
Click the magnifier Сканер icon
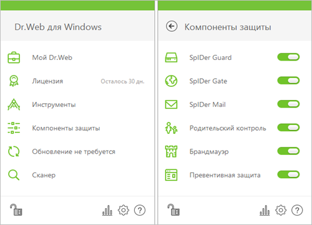tap(14, 175)
